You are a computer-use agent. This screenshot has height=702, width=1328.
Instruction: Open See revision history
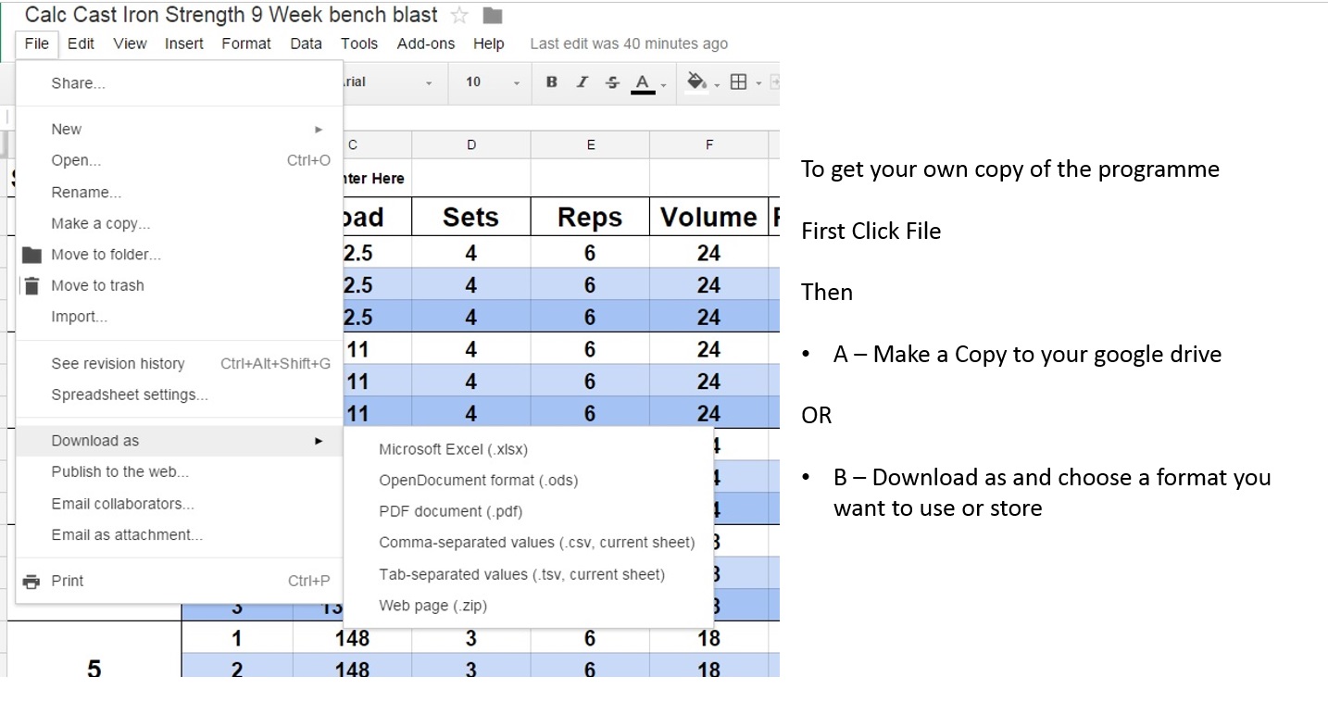tap(118, 364)
